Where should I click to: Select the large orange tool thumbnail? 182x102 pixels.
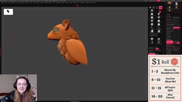click(x=169, y=3)
